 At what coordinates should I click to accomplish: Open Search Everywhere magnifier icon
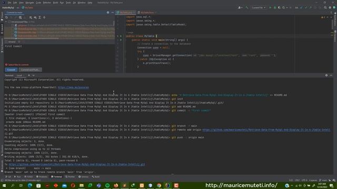[325, 7]
